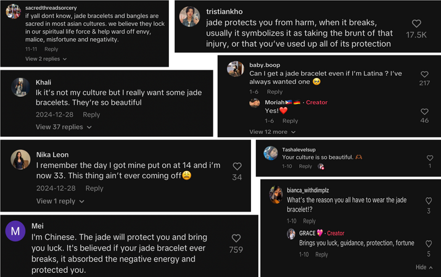The width and height of the screenshot is (441, 277).
Task: Like tristiankho's comment with the heart icon
Action: 416,23
